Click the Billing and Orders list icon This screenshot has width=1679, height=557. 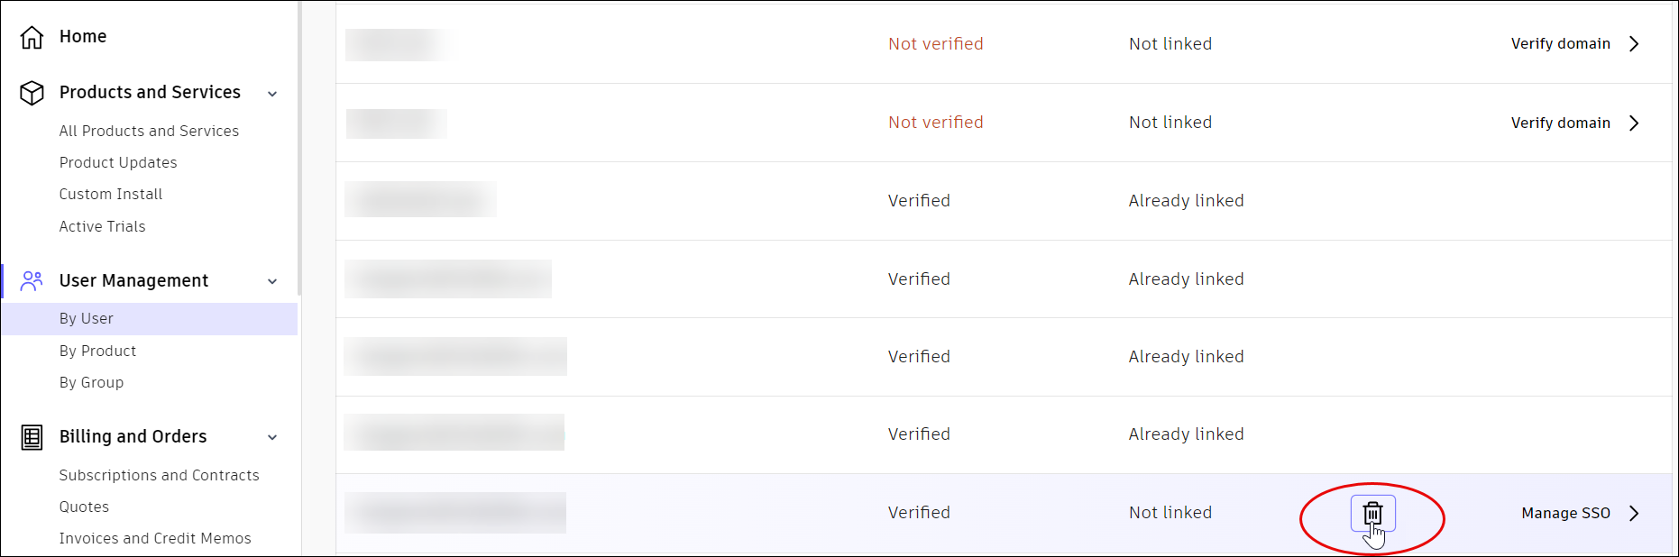(x=32, y=437)
